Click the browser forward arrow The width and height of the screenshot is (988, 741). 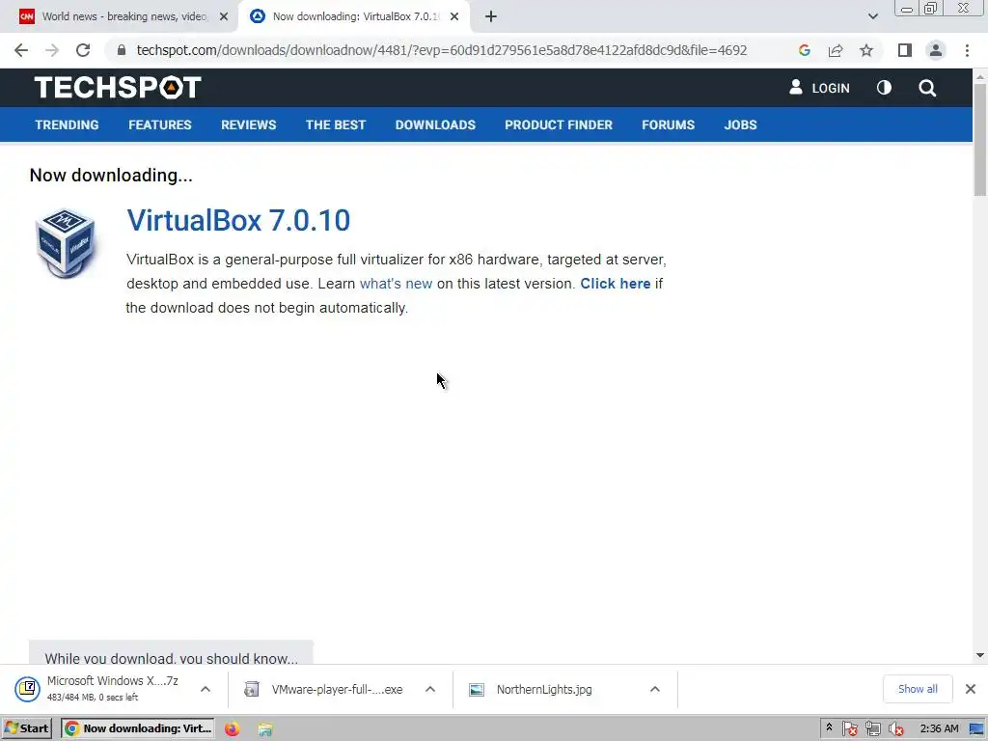click(52, 50)
